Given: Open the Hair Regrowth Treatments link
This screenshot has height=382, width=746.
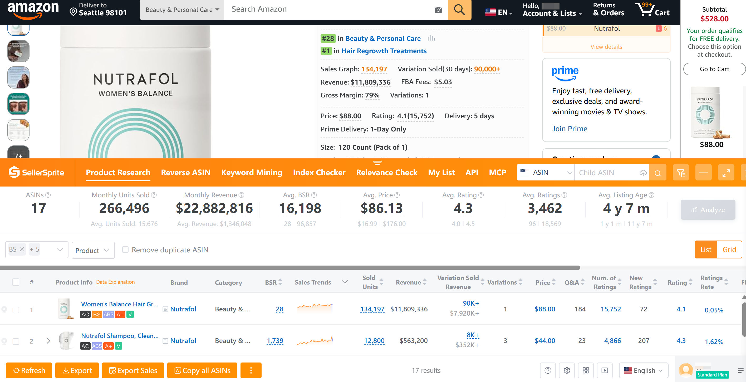Looking at the screenshot, I should tap(384, 51).
